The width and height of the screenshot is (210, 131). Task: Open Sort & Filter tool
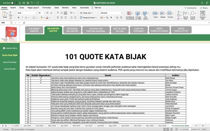click(185, 15)
